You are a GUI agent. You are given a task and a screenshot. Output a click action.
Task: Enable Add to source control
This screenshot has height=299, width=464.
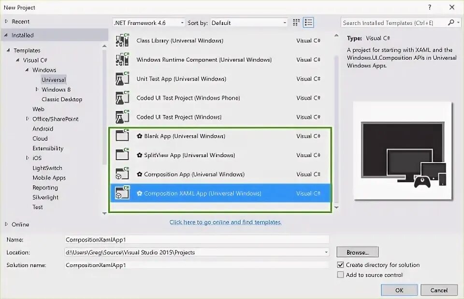(341, 274)
